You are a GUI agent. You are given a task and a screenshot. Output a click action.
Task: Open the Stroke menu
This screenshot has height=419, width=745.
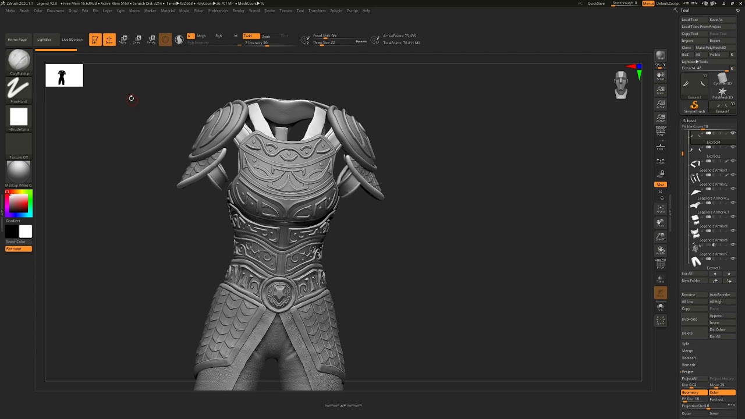click(269, 10)
